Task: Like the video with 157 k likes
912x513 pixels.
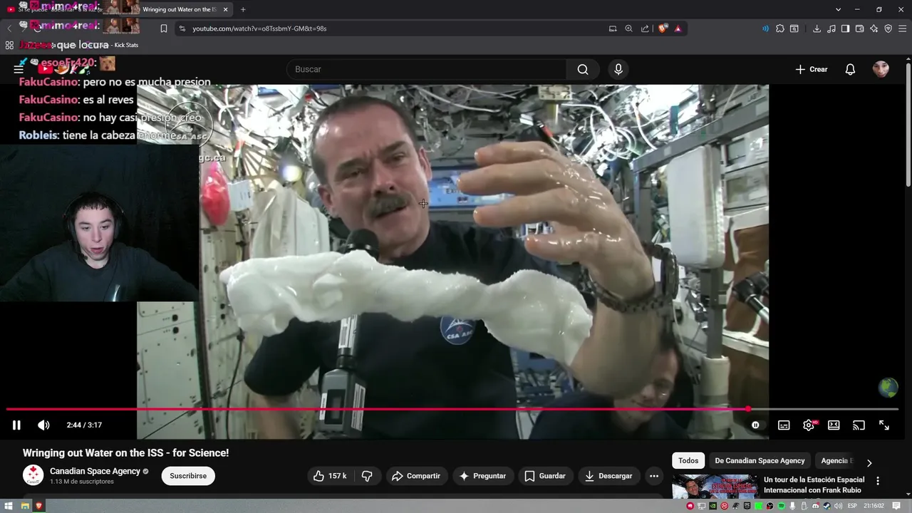Action: point(331,476)
